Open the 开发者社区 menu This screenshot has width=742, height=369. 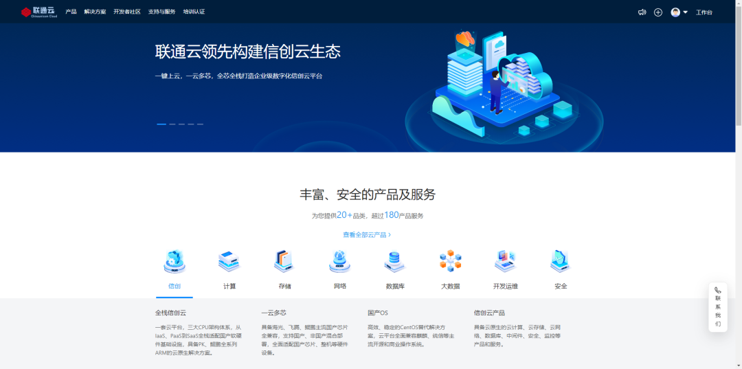127,12
